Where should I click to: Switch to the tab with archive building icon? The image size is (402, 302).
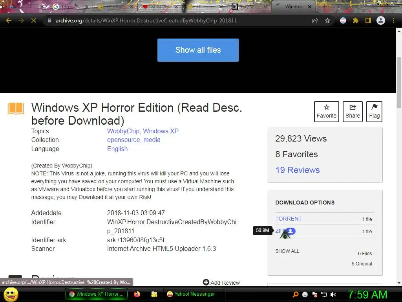(250, 7)
